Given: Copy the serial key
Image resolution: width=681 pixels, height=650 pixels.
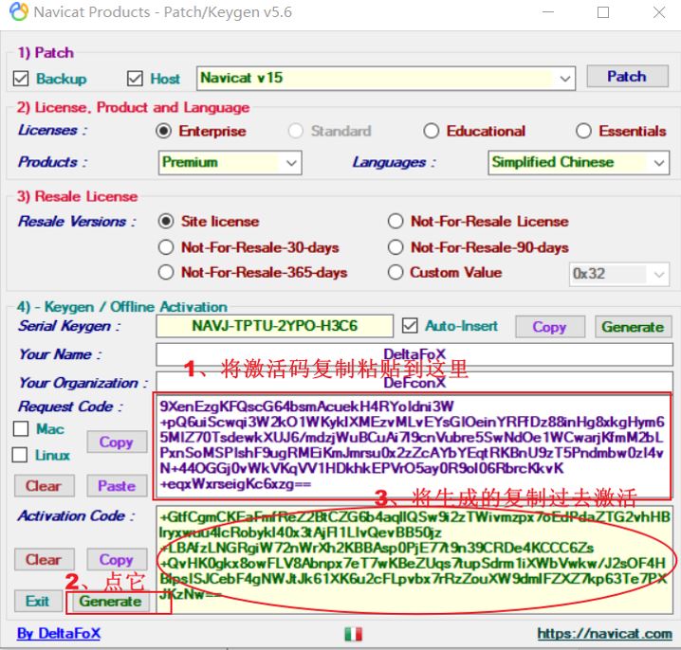Looking at the screenshot, I should click(550, 327).
